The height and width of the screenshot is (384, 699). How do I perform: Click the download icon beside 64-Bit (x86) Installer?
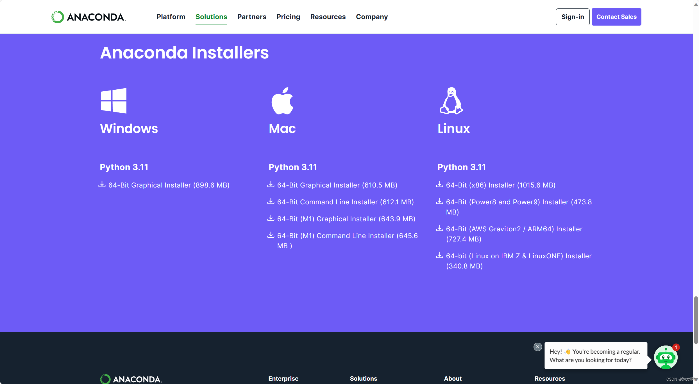(x=439, y=185)
